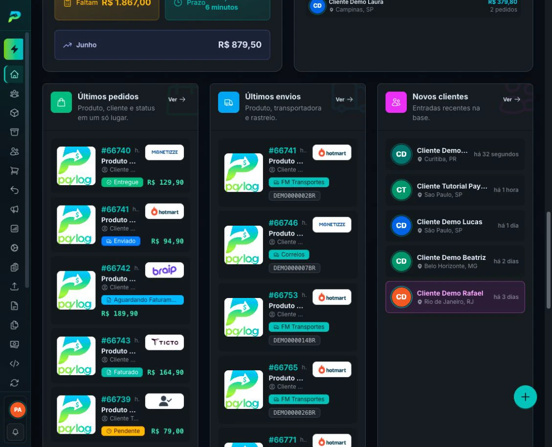The image size is (552, 447).
Task: Select Cliente Demo Rafael row
Action: pos(455,297)
